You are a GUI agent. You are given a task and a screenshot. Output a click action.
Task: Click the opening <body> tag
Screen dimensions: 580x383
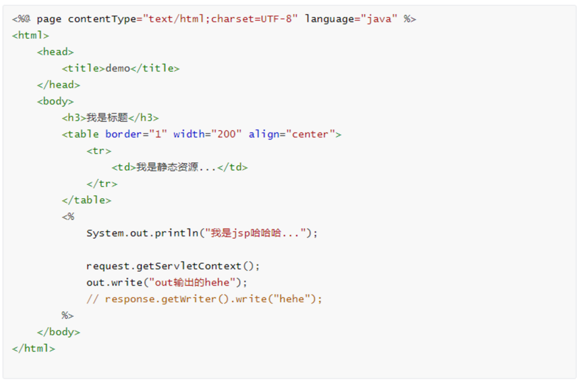[55, 101]
